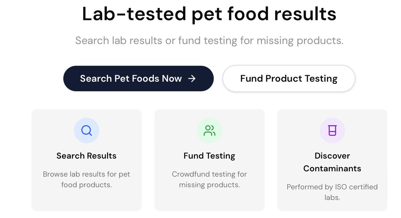Click 'Browse lab results for pet food products' text
The image size is (401, 218).
(x=87, y=180)
